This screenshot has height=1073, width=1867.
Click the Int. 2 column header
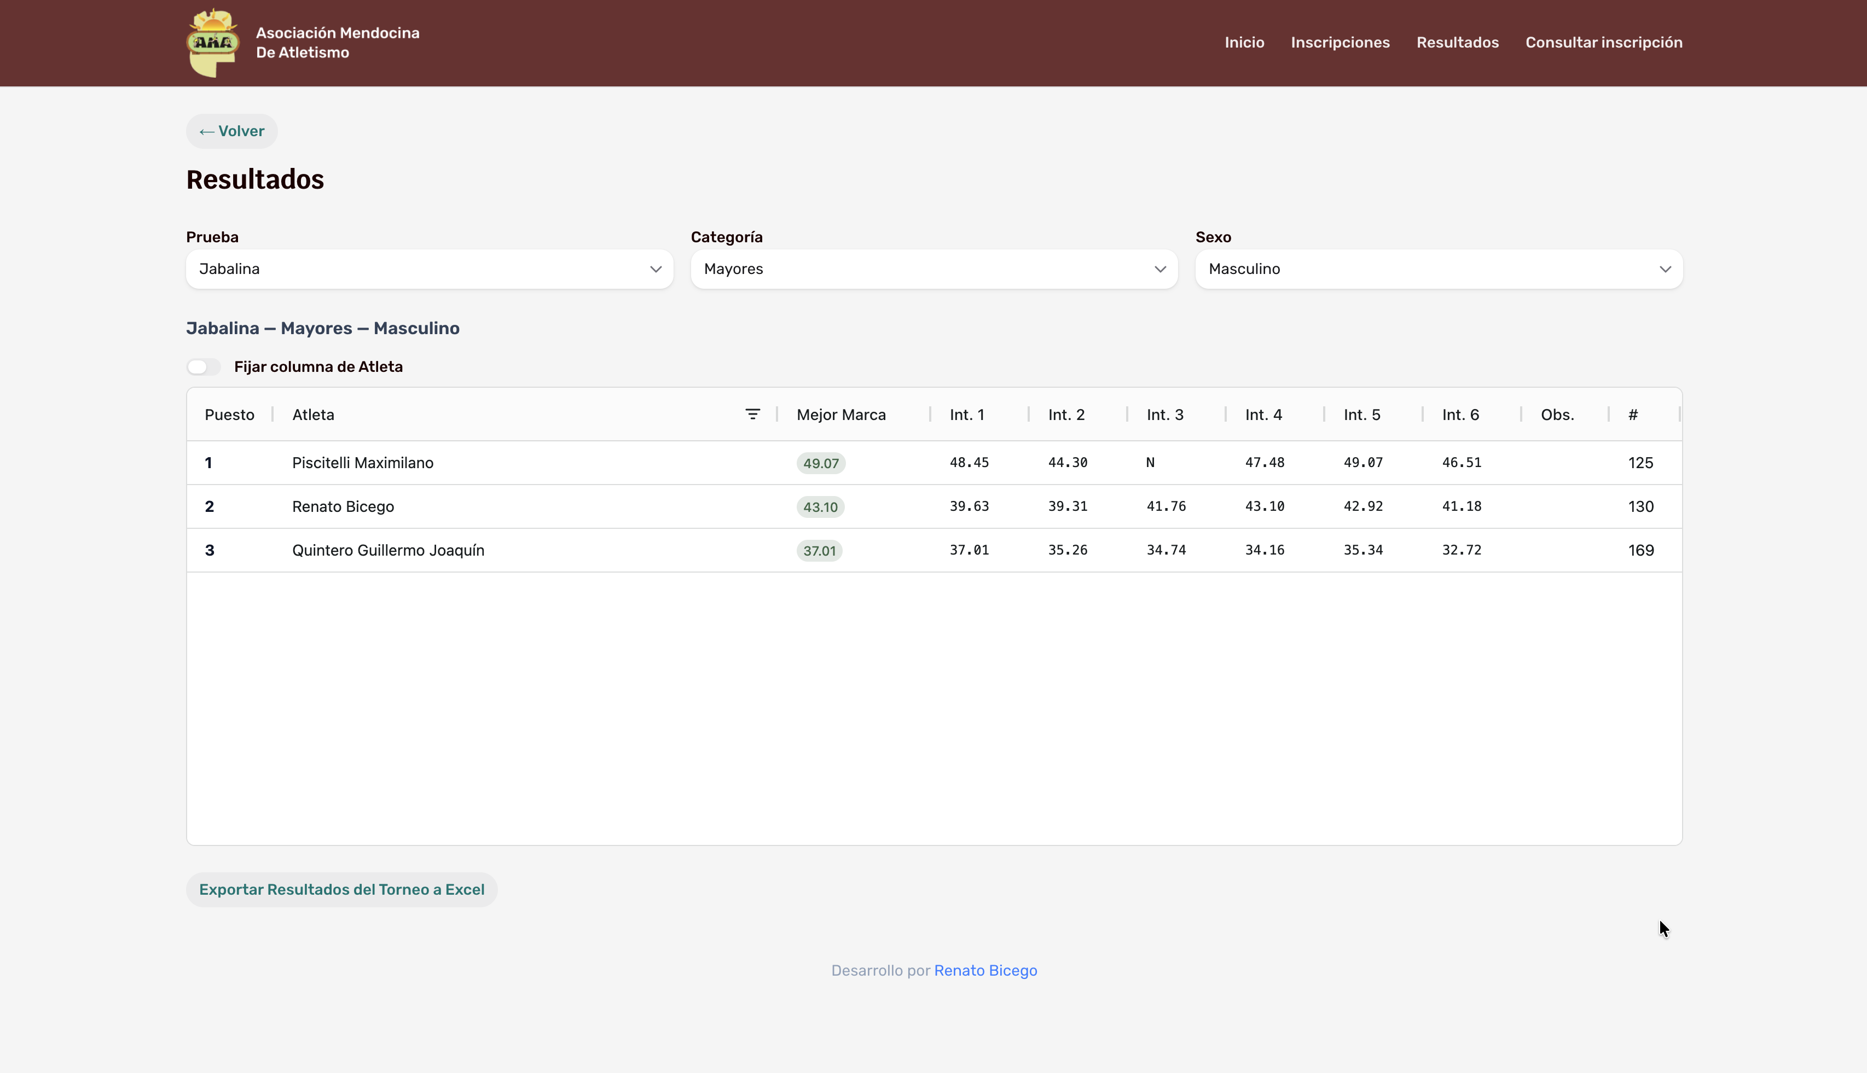point(1066,415)
